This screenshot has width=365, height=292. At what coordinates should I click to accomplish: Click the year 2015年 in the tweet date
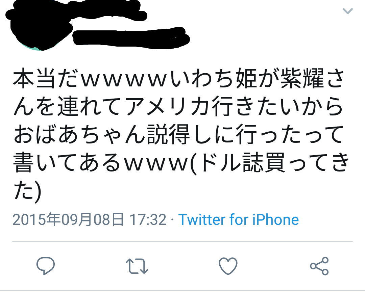coord(36,219)
